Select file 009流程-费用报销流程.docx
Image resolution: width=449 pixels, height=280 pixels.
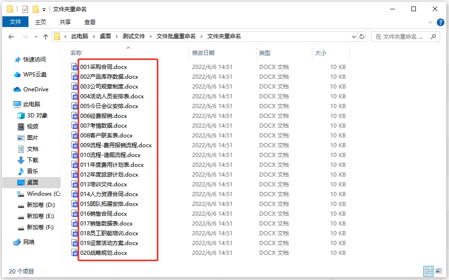tap(116, 145)
